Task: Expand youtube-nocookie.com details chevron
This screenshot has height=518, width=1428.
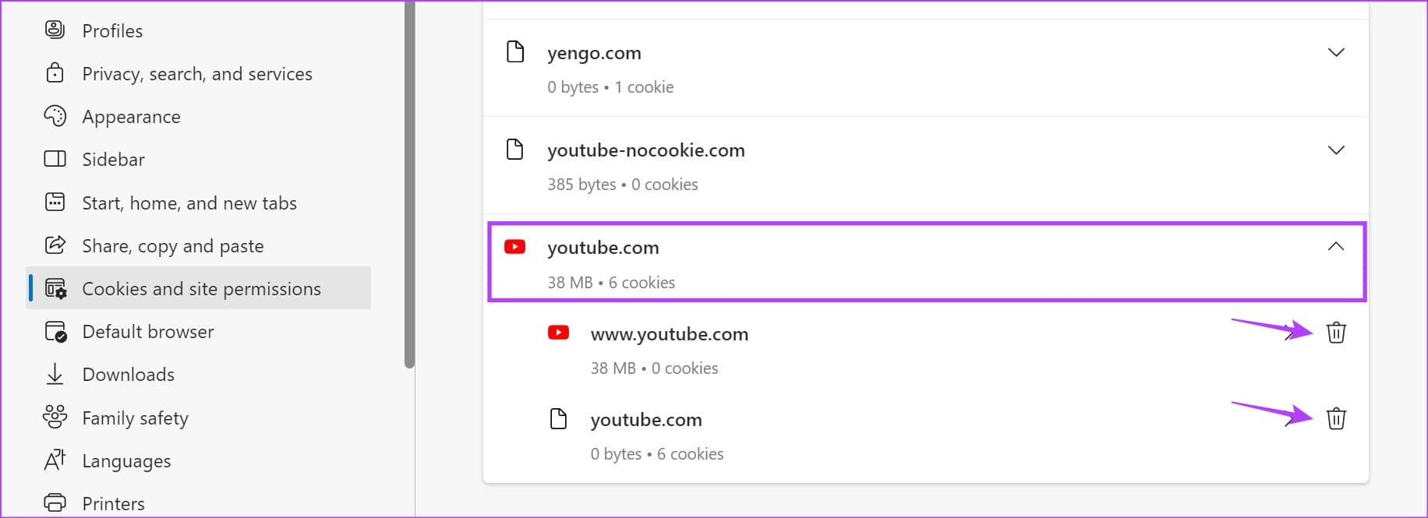Action: pyautogui.click(x=1336, y=150)
